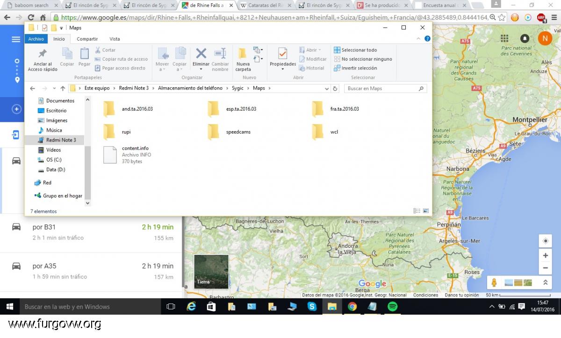The image size is (561, 338).
Task: Open Google apps grid in Maps
Action: [x=504, y=38]
